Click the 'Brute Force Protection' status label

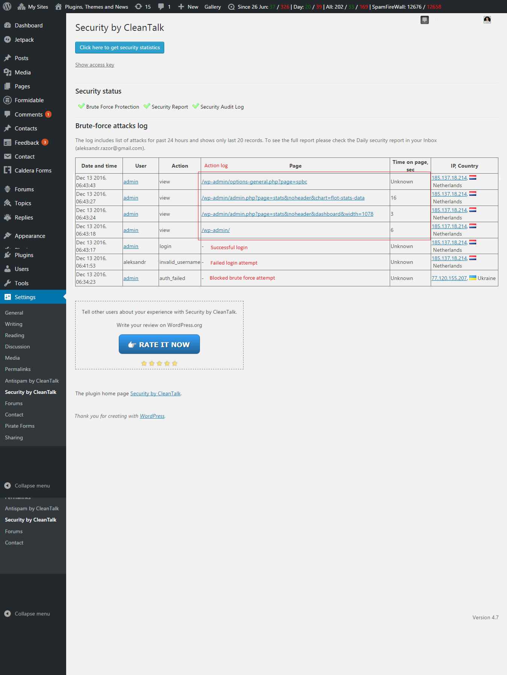click(113, 107)
